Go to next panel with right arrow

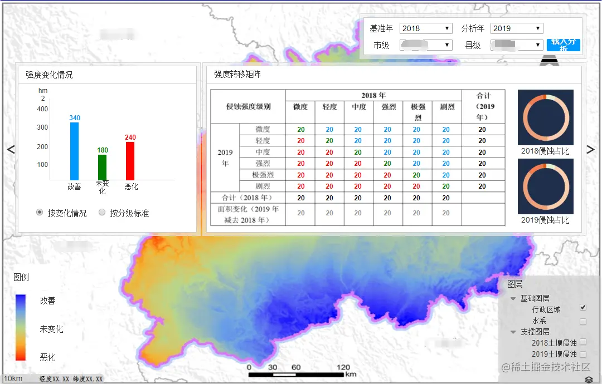click(590, 150)
